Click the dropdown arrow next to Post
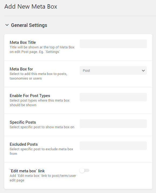Screen dimensions: 156x193 click(143, 71)
